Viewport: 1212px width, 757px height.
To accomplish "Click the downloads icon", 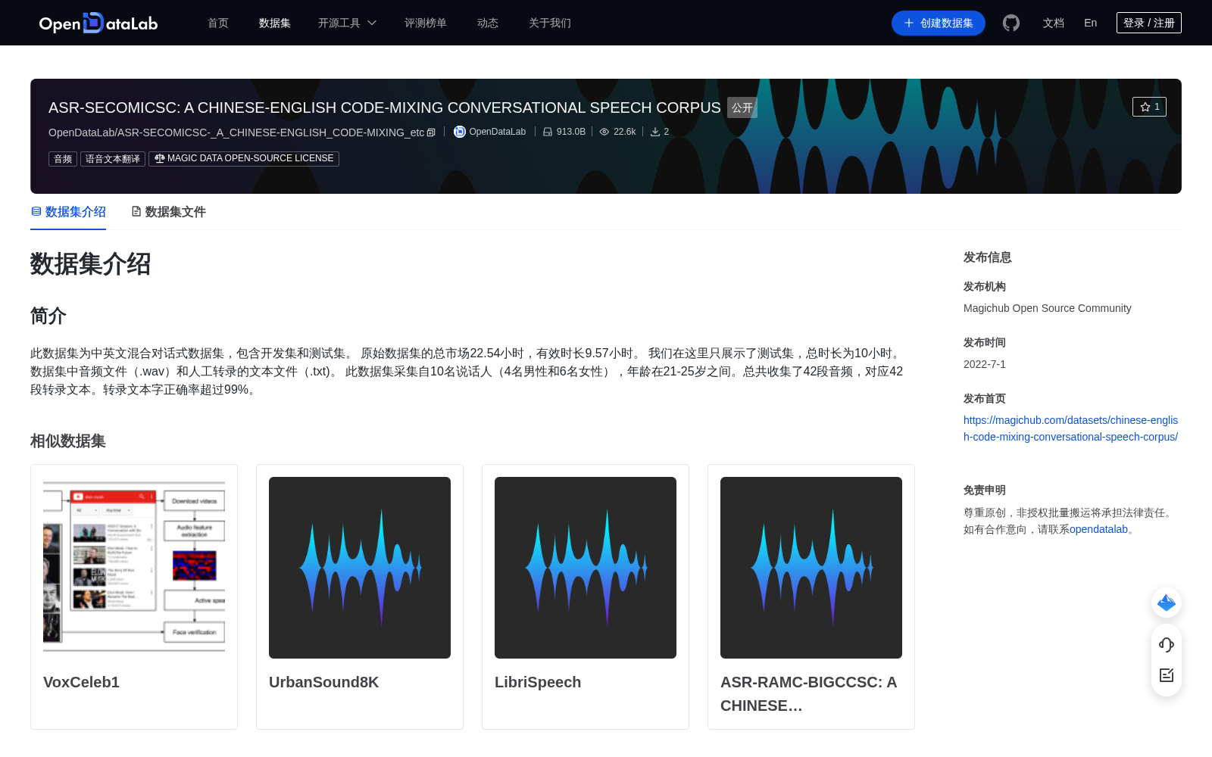I will click(655, 132).
